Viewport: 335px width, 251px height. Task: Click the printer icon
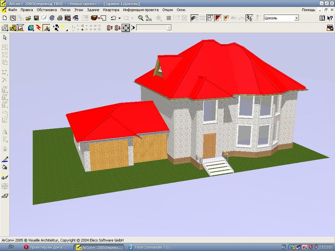60,18
